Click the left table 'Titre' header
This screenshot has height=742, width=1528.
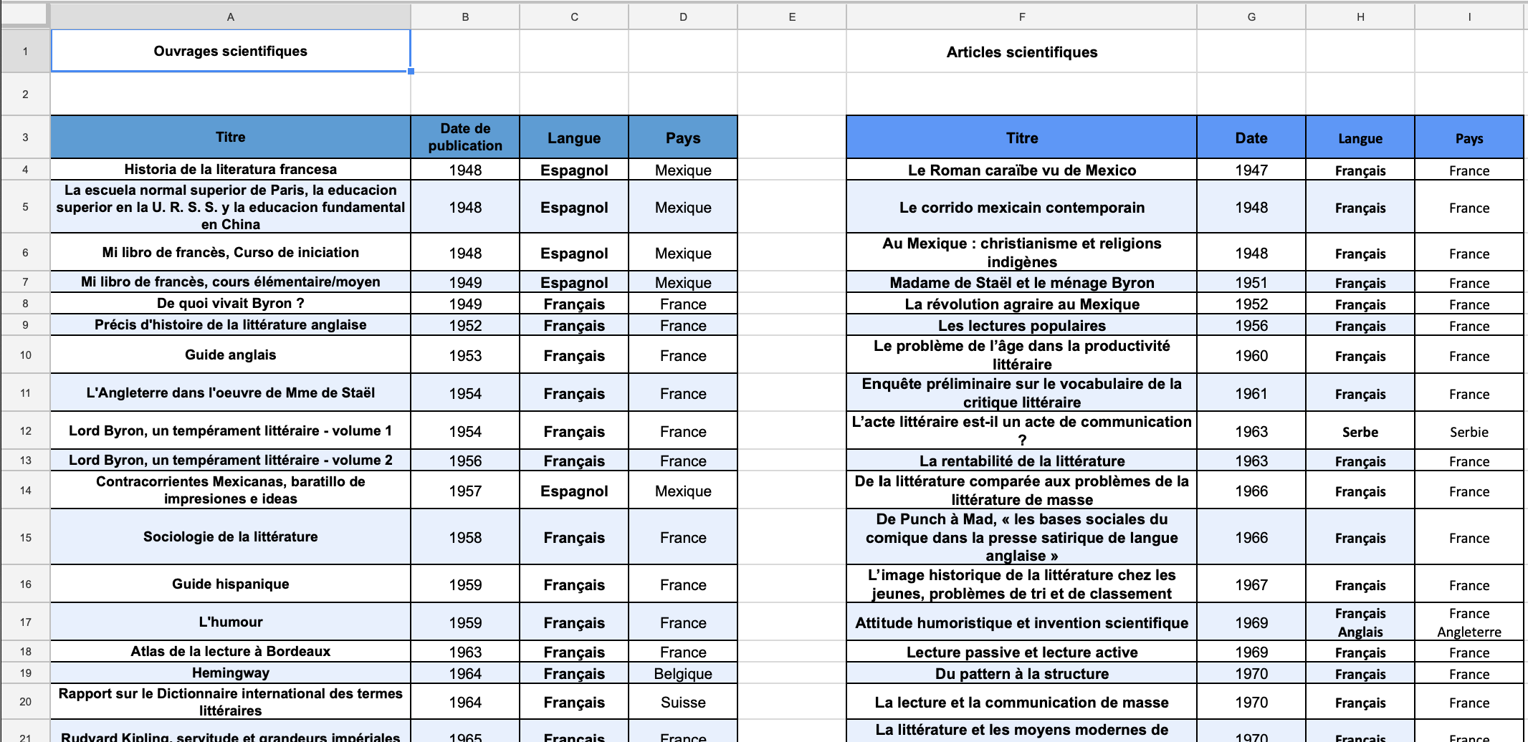click(x=230, y=137)
